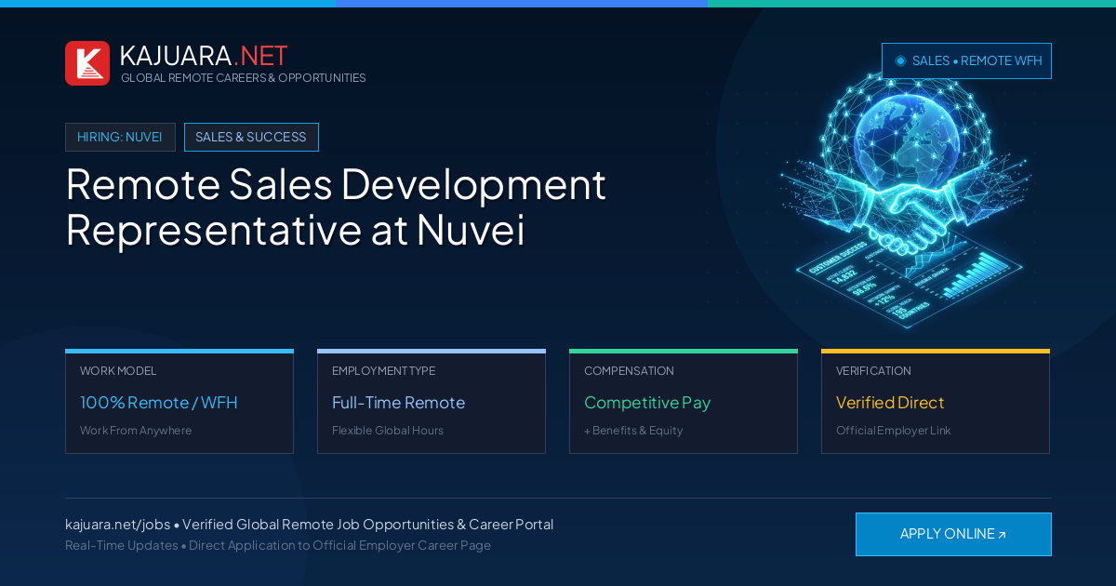Click the red Kajuara K logo icon

[x=87, y=63]
